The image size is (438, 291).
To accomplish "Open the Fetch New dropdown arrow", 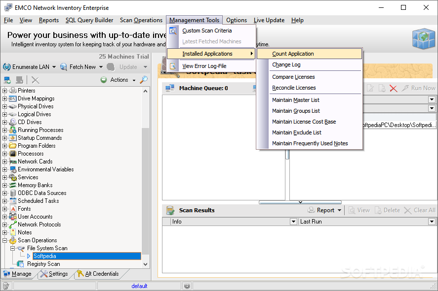I will [x=101, y=67].
